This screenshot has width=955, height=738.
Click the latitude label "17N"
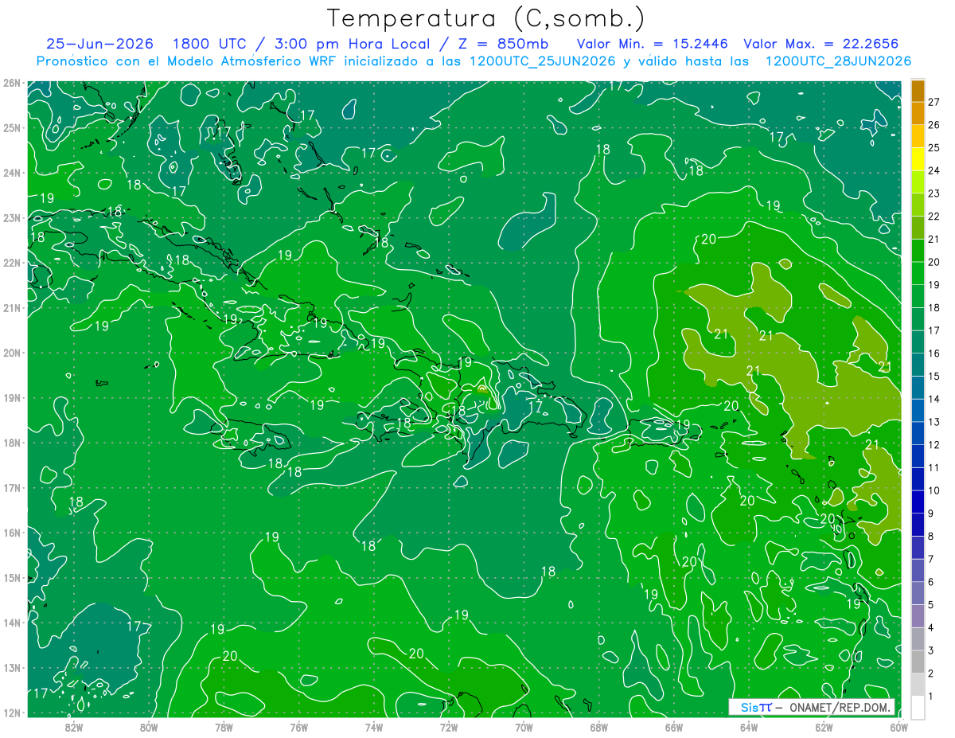point(11,487)
